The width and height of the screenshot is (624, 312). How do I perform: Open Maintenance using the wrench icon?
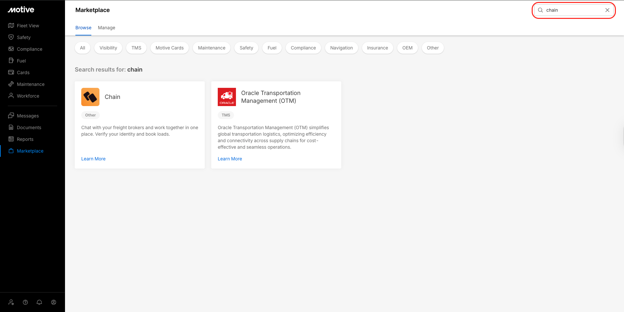(11, 84)
